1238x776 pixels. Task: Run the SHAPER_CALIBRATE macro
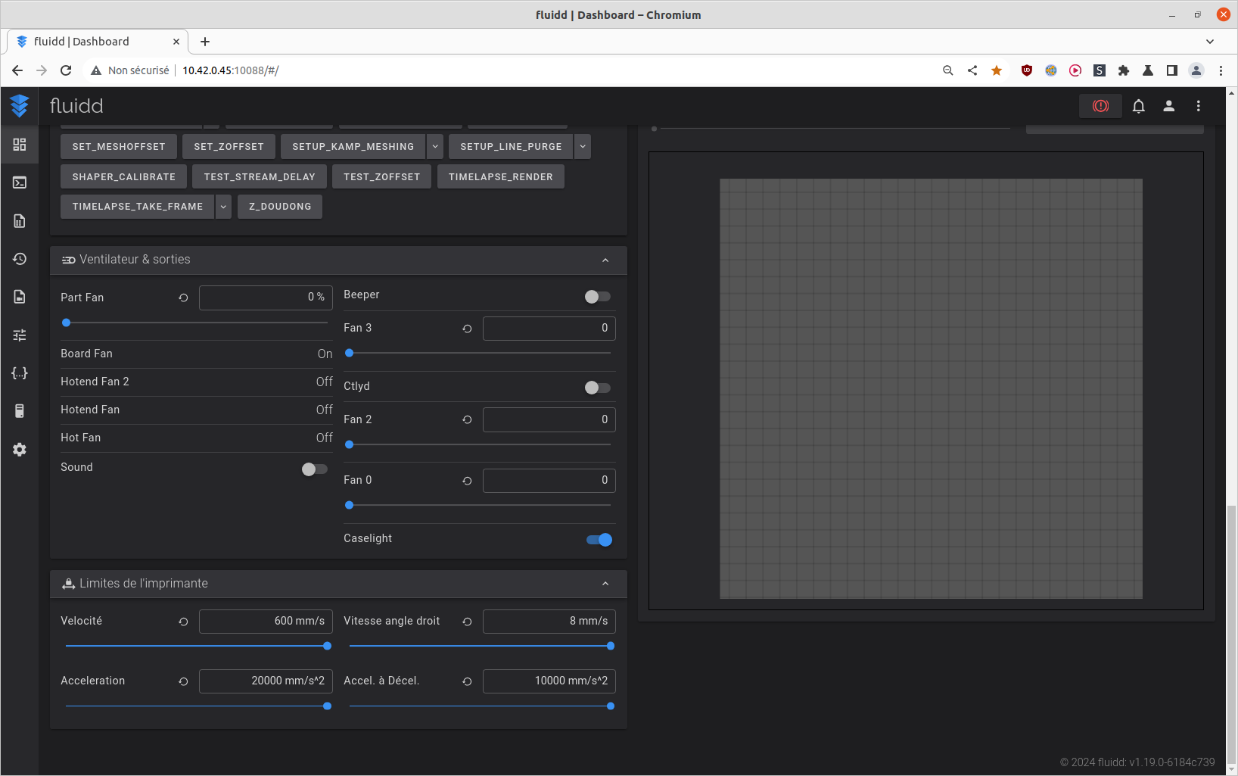[x=123, y=177]
